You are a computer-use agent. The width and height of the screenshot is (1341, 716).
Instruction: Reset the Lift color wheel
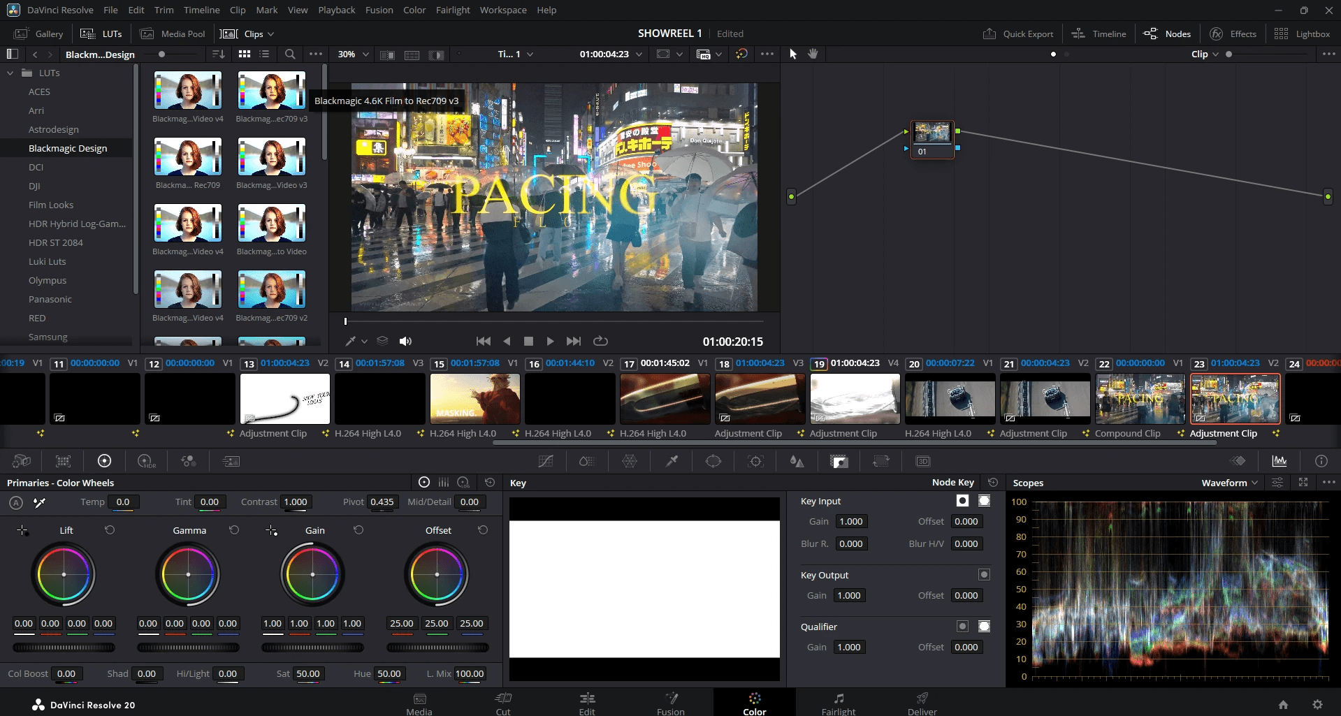point(110,530)
